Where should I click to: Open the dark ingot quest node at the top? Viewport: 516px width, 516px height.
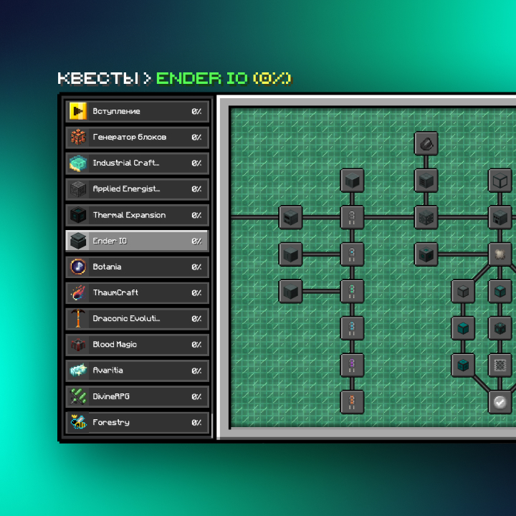[426, 143]
